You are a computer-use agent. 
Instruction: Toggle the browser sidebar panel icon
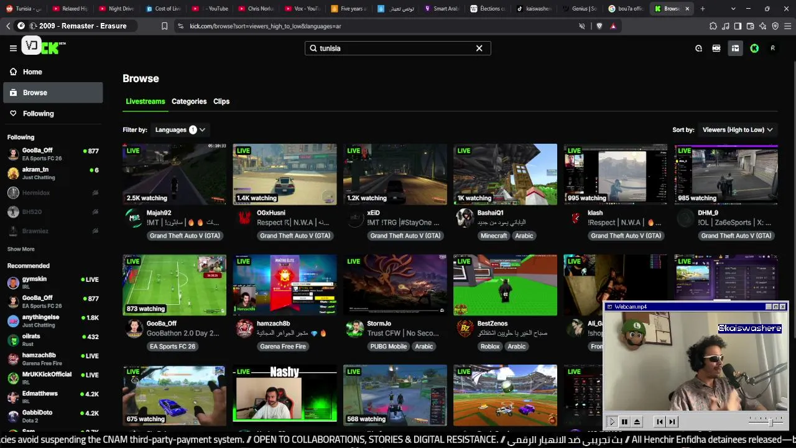pyautogui.click(x=738, y=26)
